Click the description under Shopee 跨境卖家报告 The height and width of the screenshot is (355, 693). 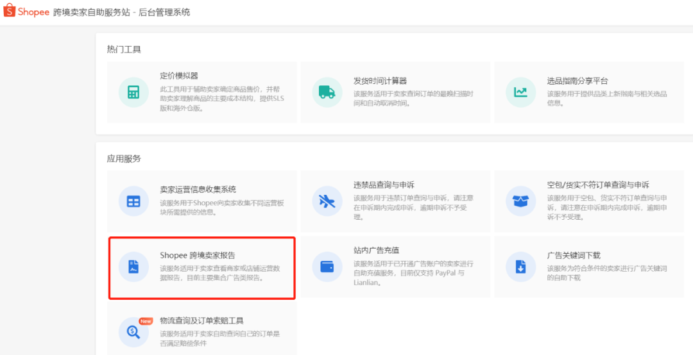[219, 274]
